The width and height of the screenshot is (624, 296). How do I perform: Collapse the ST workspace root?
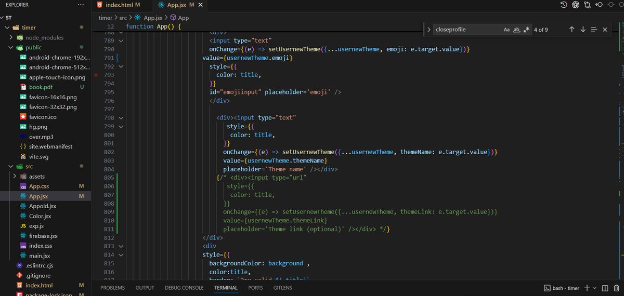click(9, 17)
